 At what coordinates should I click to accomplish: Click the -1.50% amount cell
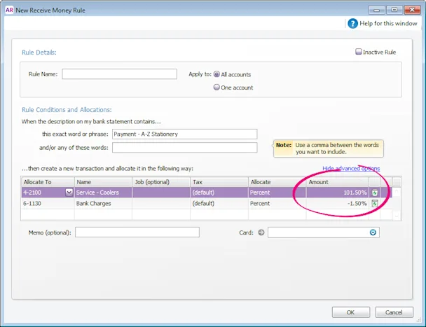pos(338,204)
